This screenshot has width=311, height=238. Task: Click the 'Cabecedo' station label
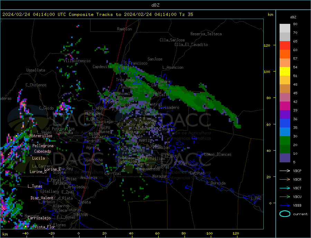[43, 151]
